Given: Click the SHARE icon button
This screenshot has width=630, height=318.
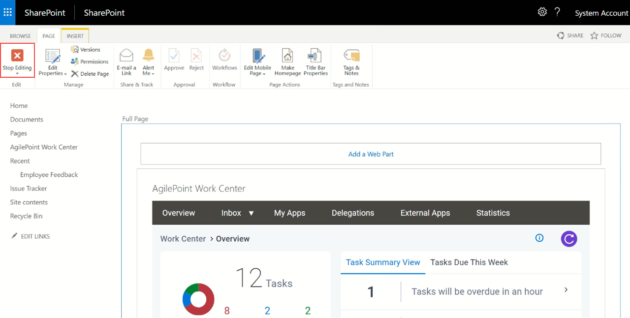Looking at the screenshot, I should point(570,35).
